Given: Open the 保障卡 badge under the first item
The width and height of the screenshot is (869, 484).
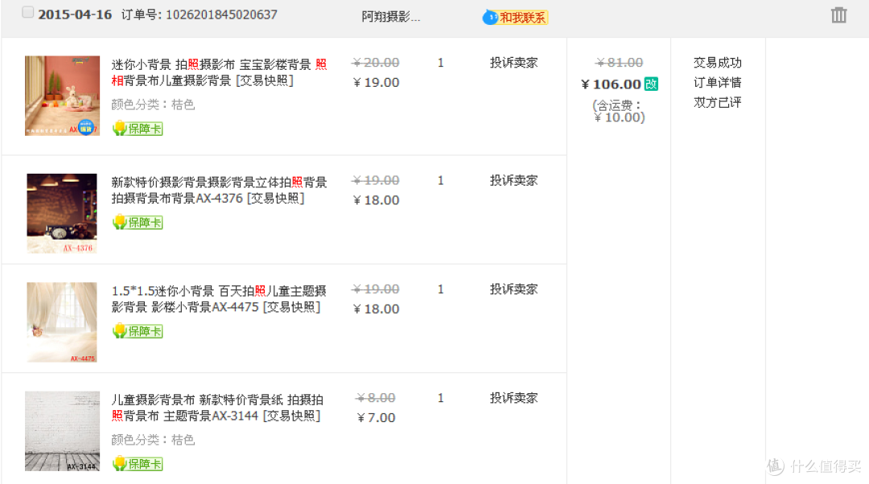Looking at the screenshot, I should point(138,129).
